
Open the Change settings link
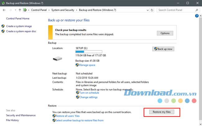point(88,97)
